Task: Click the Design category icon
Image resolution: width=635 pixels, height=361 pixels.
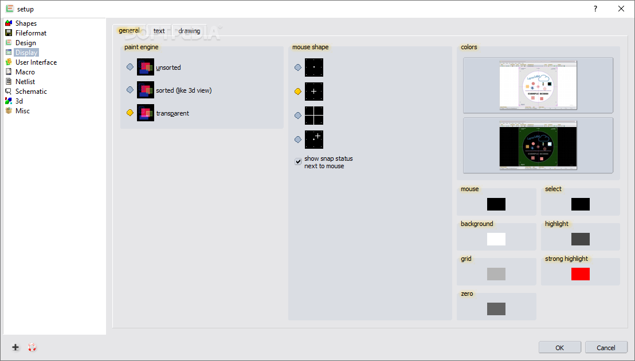Action: [9, 42]
